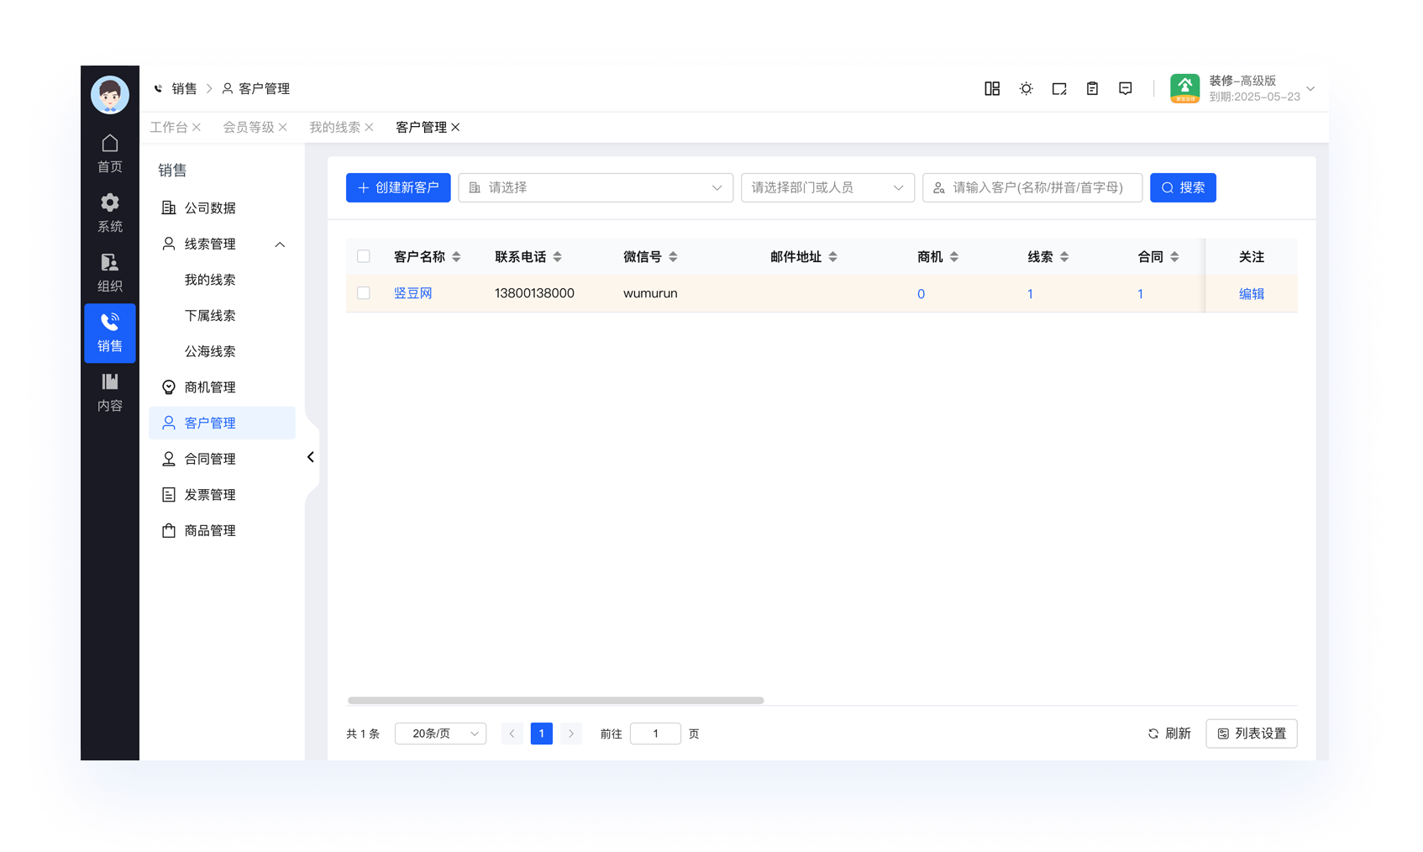Tick the checkbox for 竖豆网 row
Image resolution: width=1423 pixels, height=852 pixels.
364,293
